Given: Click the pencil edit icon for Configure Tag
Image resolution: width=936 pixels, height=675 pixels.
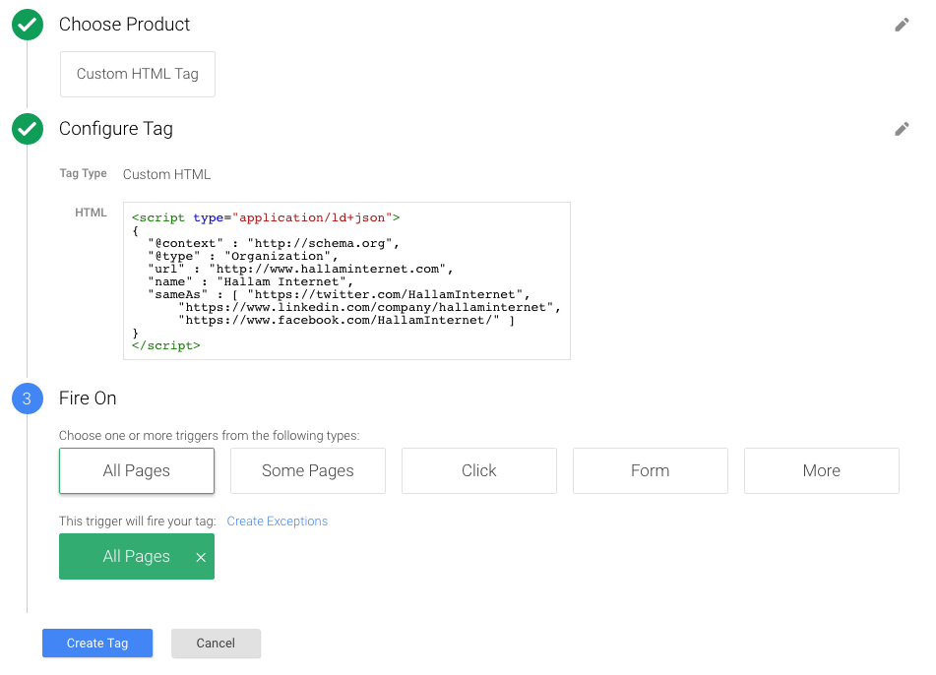Looking at the screenshot, I should 902,129.
